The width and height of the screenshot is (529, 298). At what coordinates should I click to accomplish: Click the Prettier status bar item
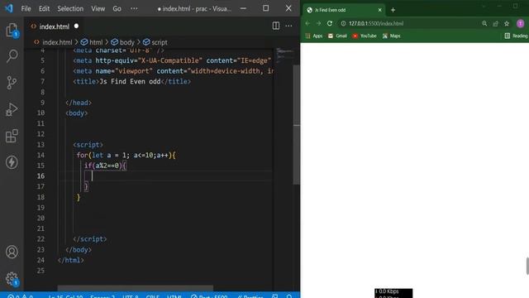coord(250,296)
